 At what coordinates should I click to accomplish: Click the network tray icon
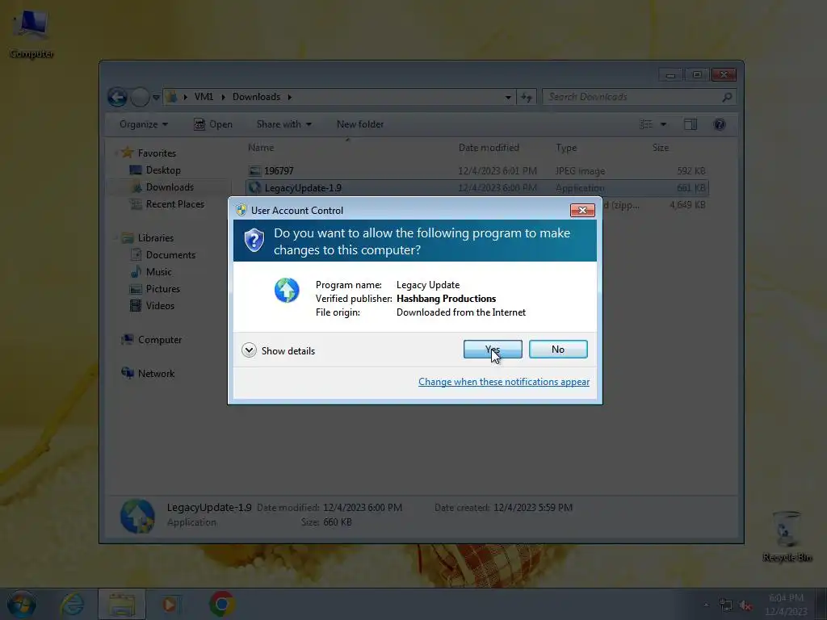726,605
